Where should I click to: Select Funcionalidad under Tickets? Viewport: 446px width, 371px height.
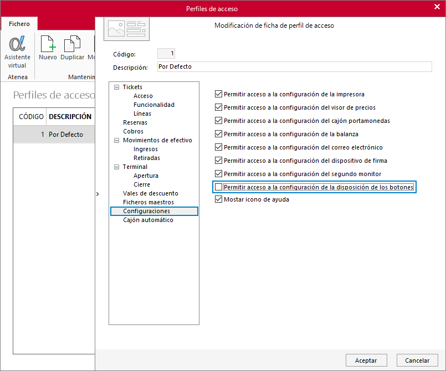[154, 105]
